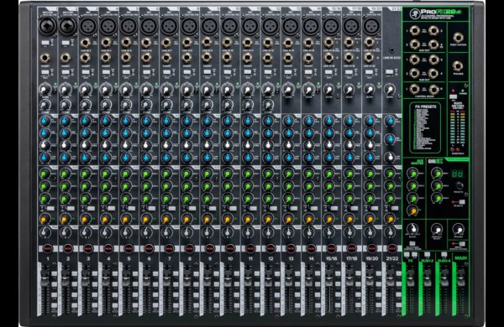
Task: Select the XLR input on channel 14
Action: (311, 26)
